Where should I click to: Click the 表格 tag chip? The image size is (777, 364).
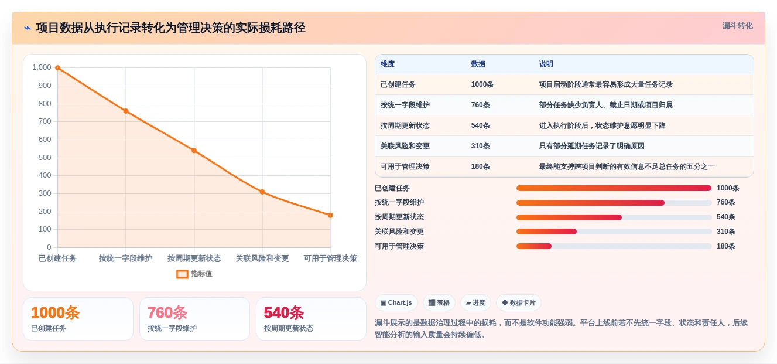pyautogui.click(x=439, y=303)
